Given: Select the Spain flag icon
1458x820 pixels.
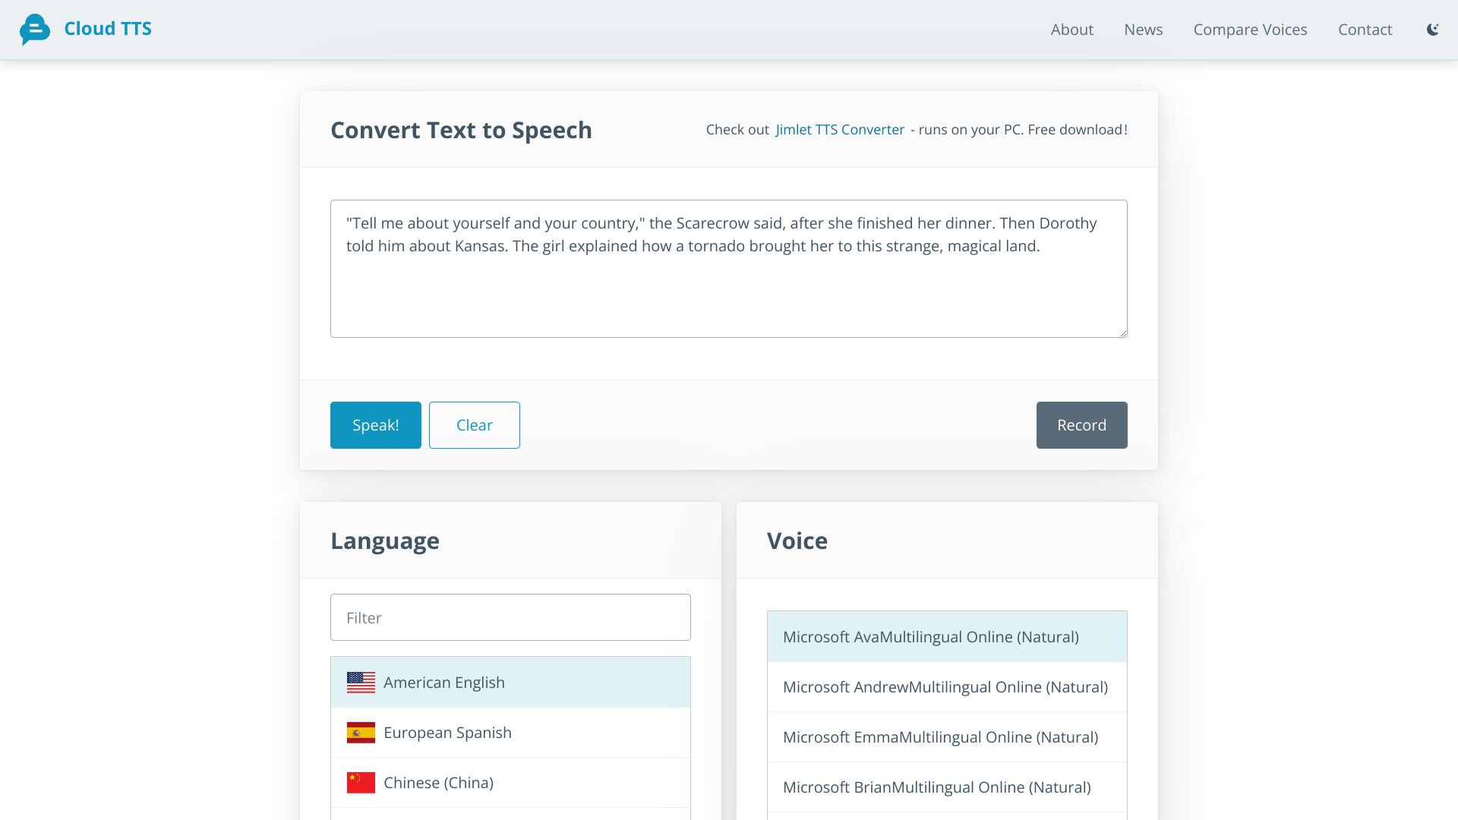Looking at the screenshot, I should tap(361, 733).
